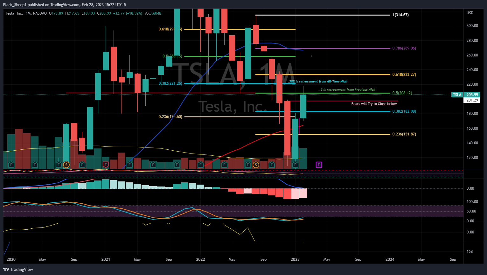Image resolution: width=487 pixels, height=275 pixels.
Task: Select the Fibonacci level label 0.618(233.27)
Action: pos(404,75)
